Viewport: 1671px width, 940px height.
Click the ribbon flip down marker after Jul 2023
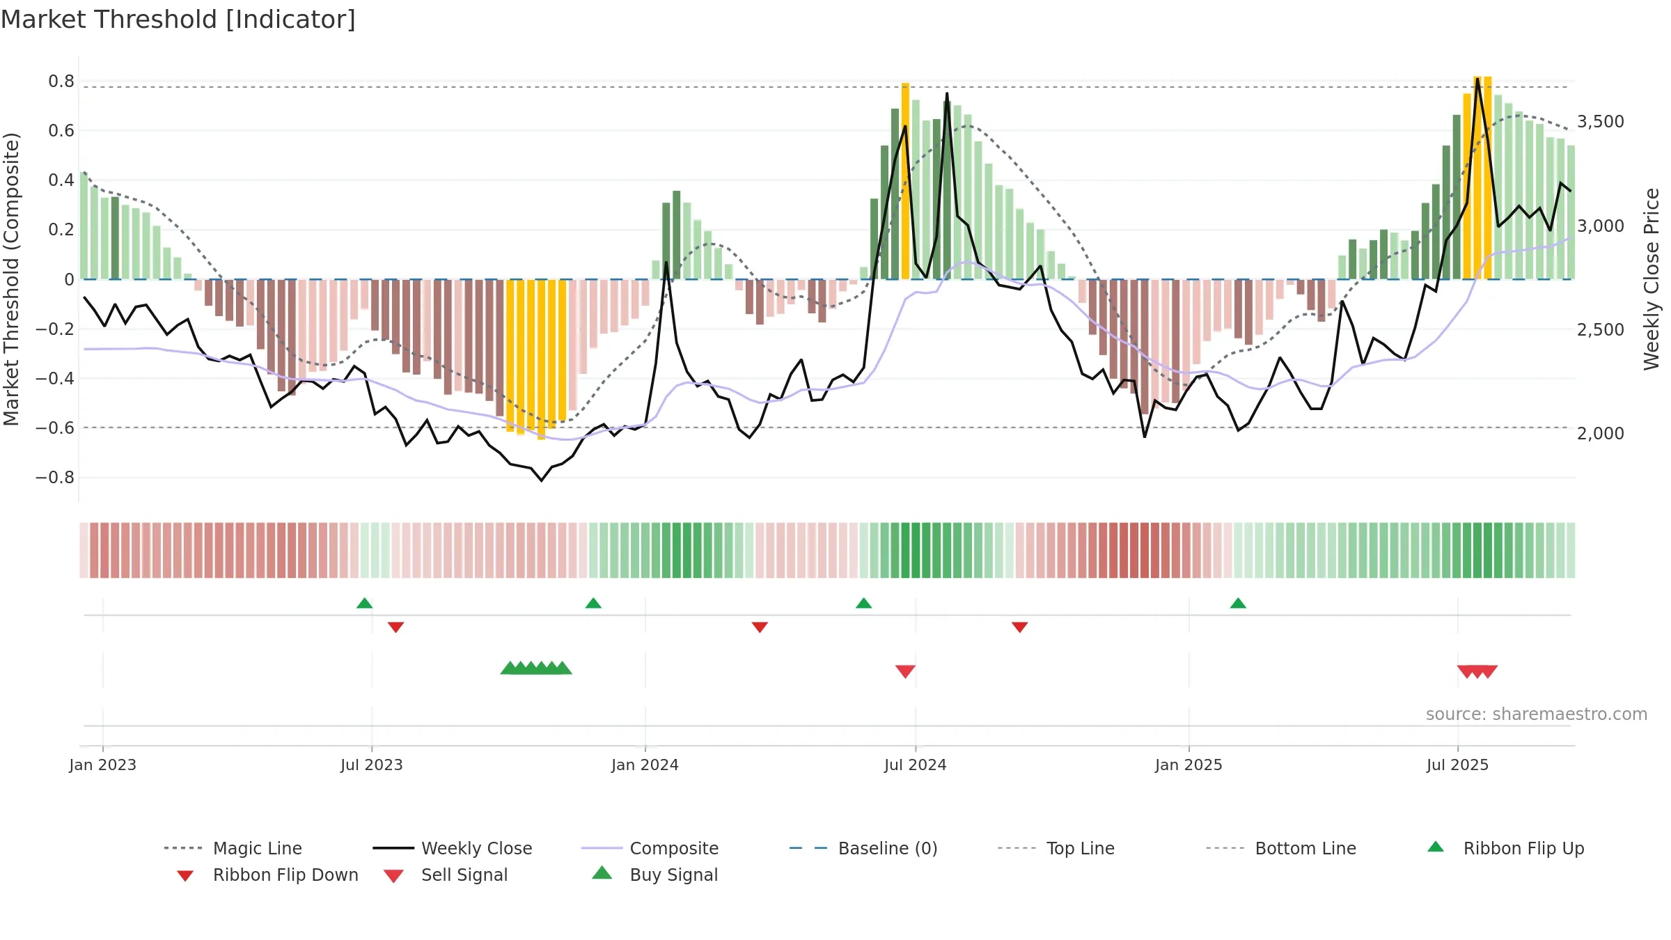(395, 627)
